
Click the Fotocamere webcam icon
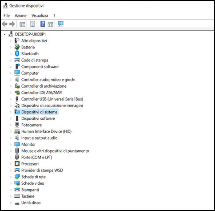tap(17, 125)
